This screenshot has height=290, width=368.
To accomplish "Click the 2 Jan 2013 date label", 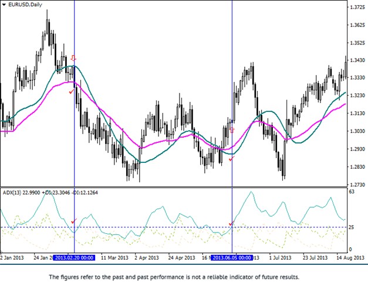I will coord(12,258).
